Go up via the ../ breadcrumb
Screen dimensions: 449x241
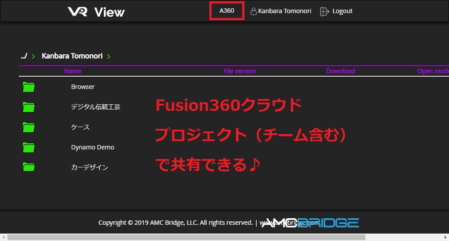[24, 56]
